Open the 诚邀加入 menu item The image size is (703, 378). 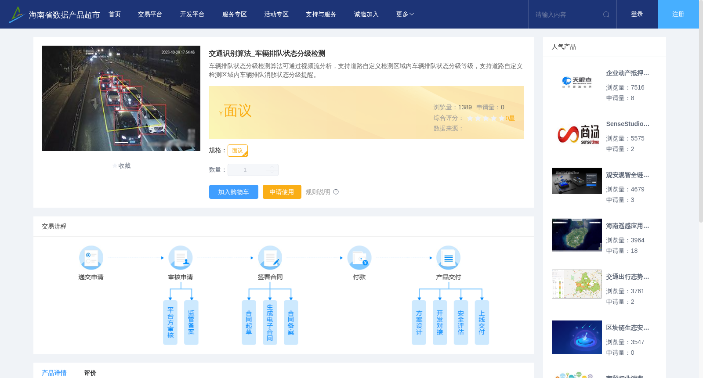(366, 14)
